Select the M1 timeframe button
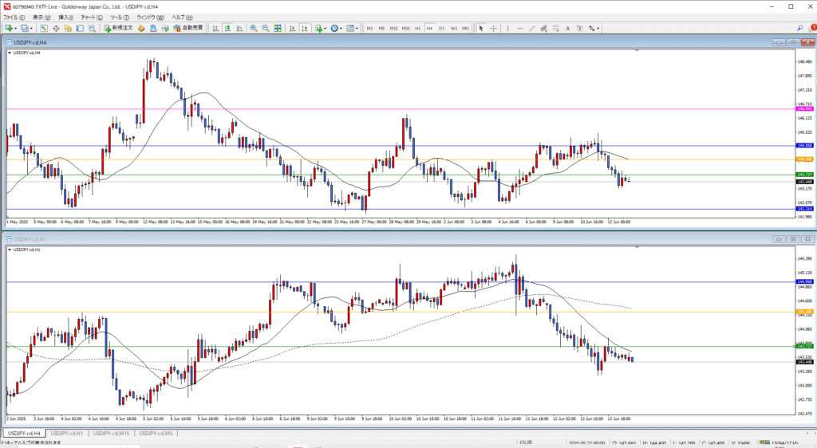Screen dimensions: 817x448 coord(370,28)
